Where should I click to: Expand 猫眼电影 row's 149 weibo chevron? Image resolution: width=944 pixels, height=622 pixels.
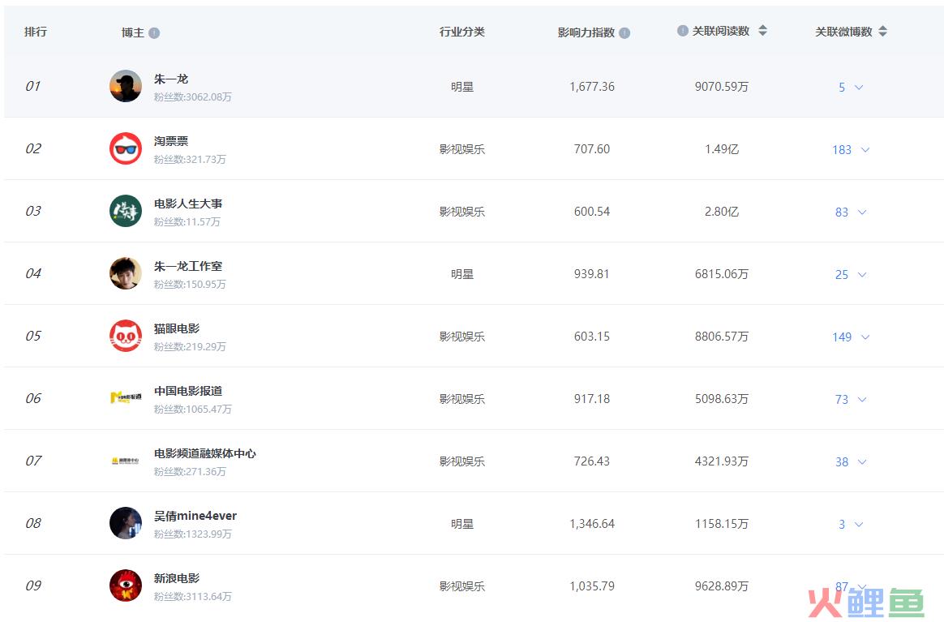[865, 337]
